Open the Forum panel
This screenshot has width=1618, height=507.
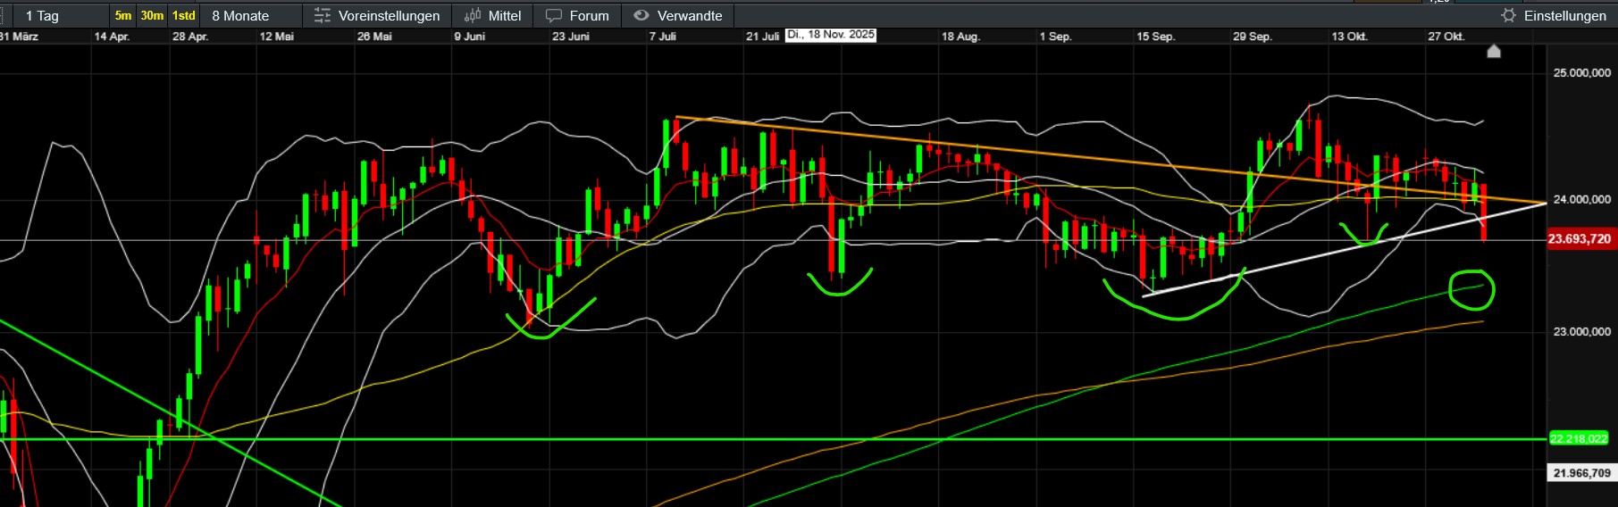pyautogui.click(x=577, y=15)
